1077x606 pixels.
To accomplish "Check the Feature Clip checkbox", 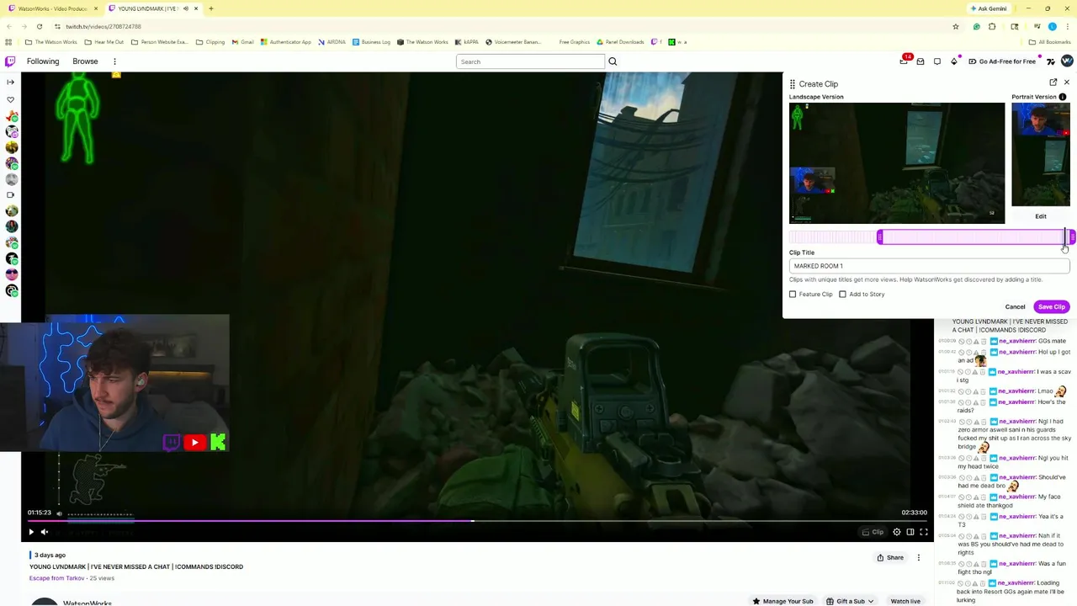I will 793,294.
